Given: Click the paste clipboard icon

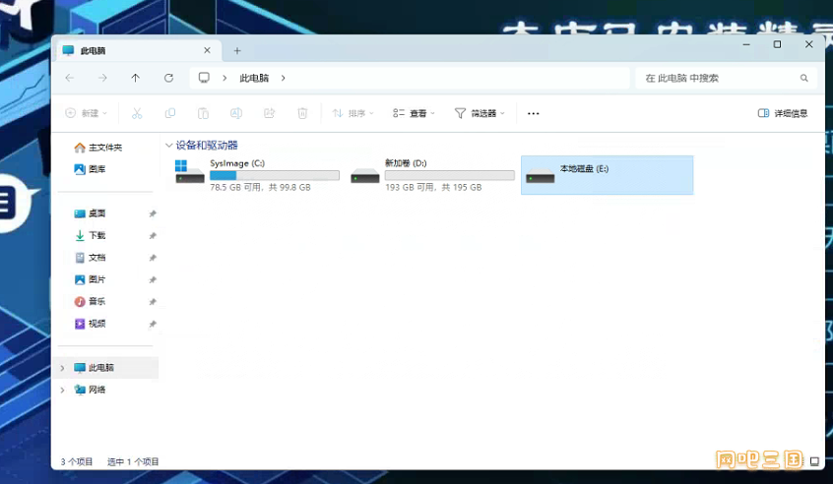Looking at the screenshot, I should click(203, 113).
